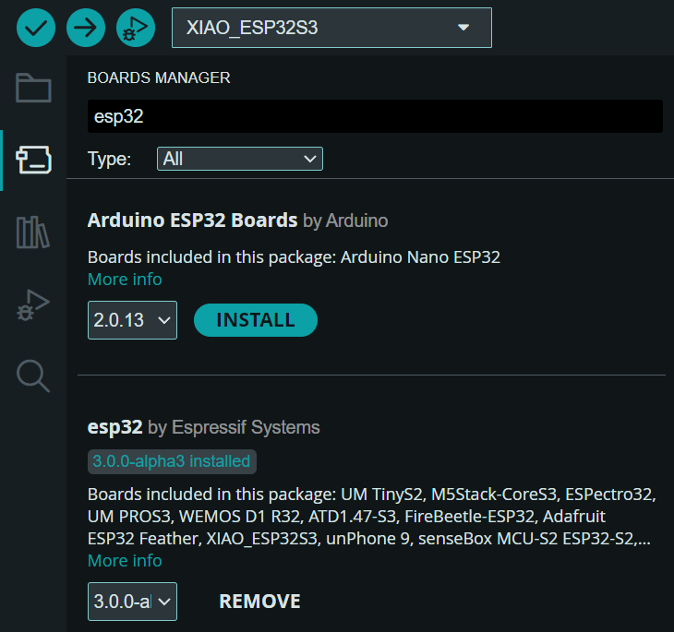Click the Upload arrow button
This screenshot has width=674, height=632.
tap(86, 28)
